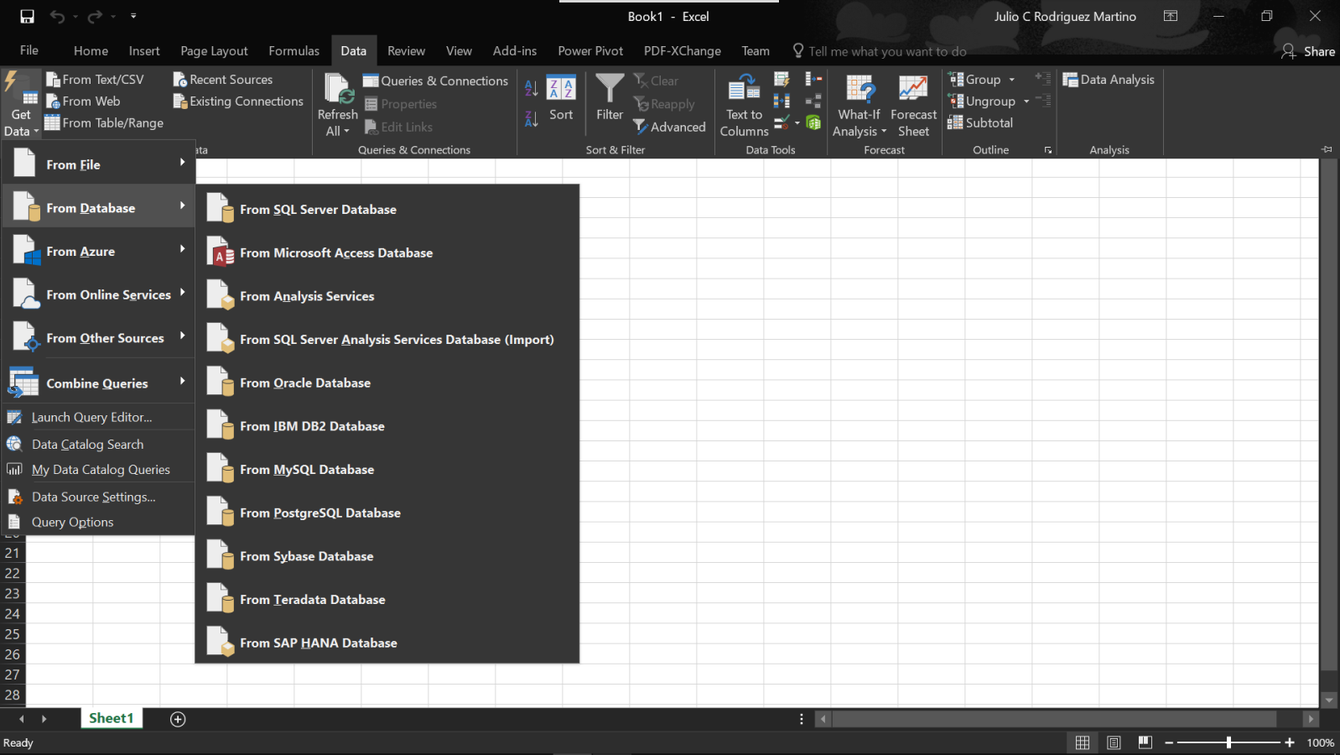Expand Data Validation dropdown arrow
This screenshot has height=755, width=1340.
coord(797,123)
